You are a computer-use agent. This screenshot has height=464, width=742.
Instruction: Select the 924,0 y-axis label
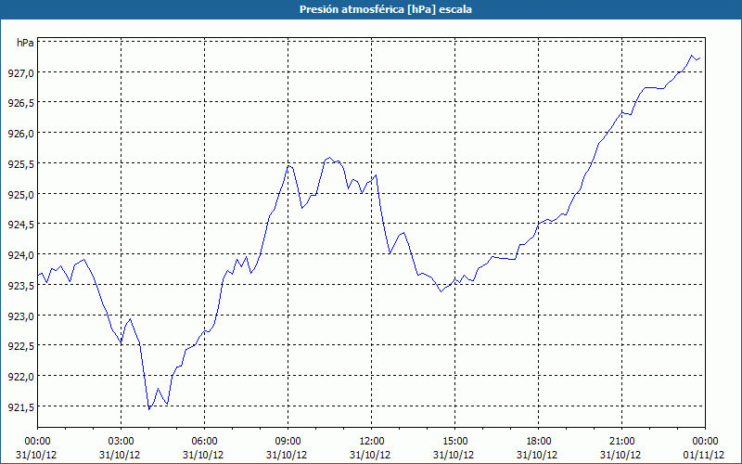[x=21, y=254]
